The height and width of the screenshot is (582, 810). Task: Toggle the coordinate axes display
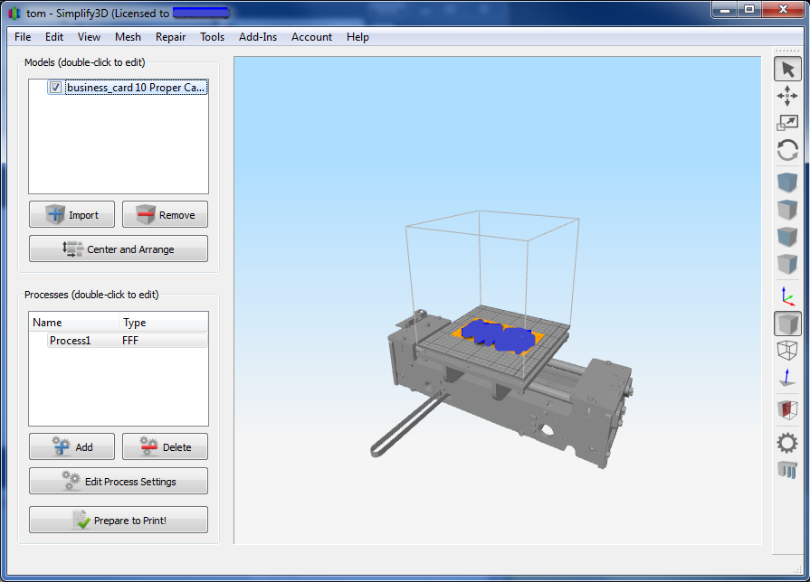(787, 296)
